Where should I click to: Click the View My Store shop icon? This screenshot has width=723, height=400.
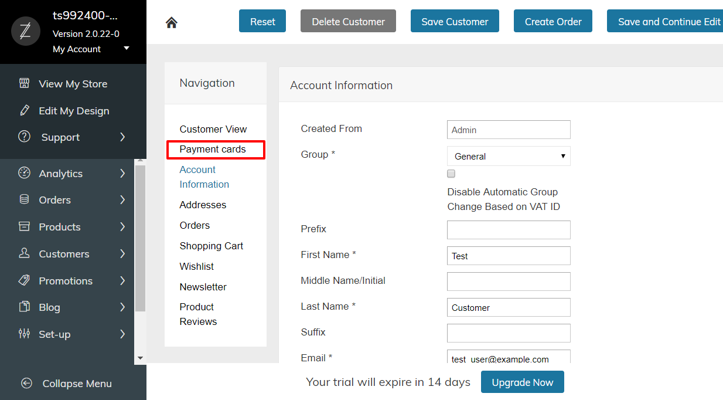click(24, 83)
